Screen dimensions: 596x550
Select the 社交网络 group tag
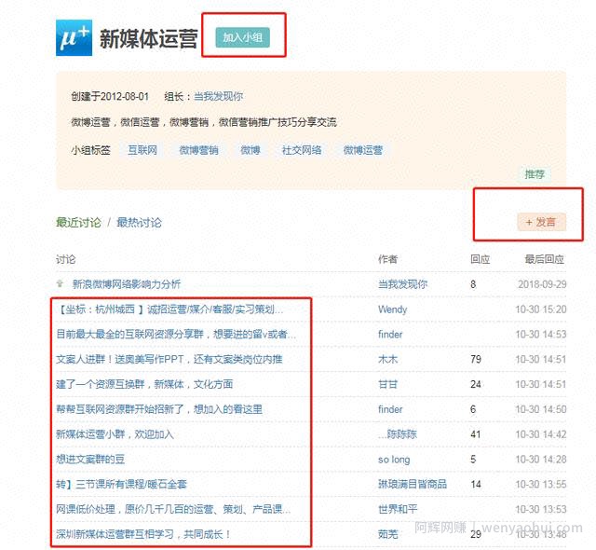[x=302, y=150]
